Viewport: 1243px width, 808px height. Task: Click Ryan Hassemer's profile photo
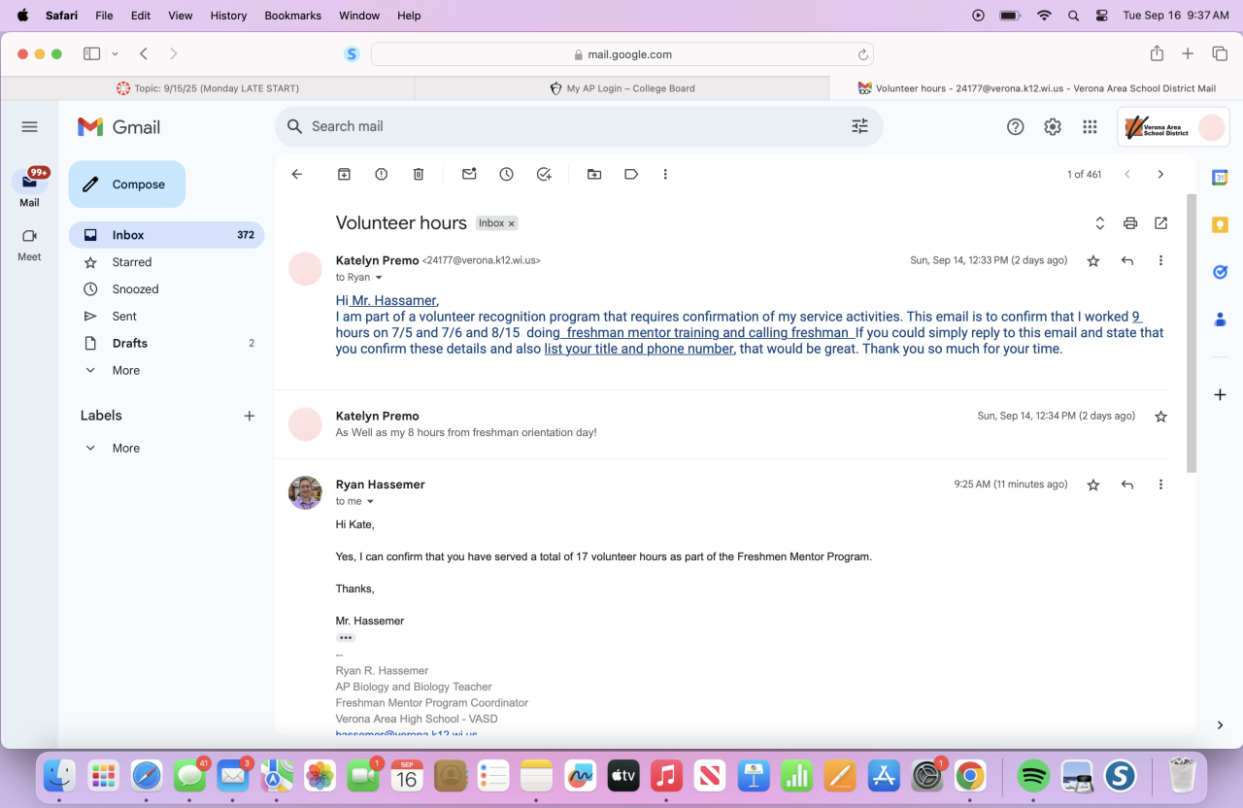[305, 492]
